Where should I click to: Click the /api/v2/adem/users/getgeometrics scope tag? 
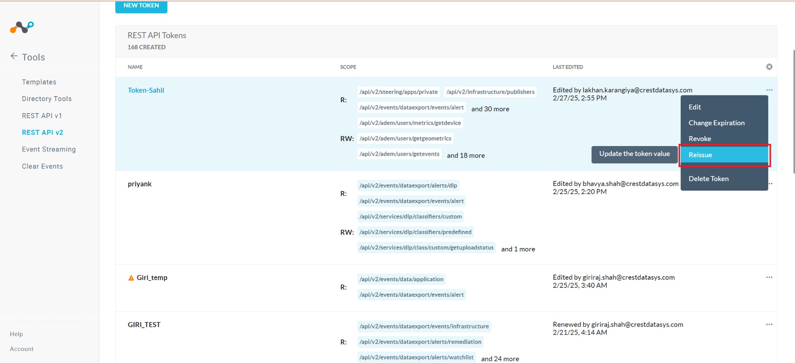click(x=405, y=138)
